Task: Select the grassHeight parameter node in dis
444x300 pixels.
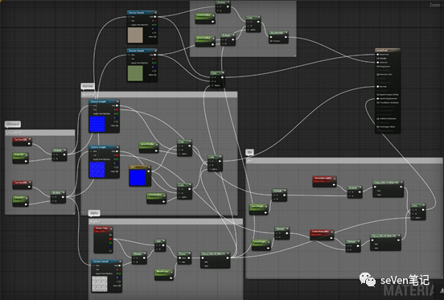Action: [x=258, y=209]
